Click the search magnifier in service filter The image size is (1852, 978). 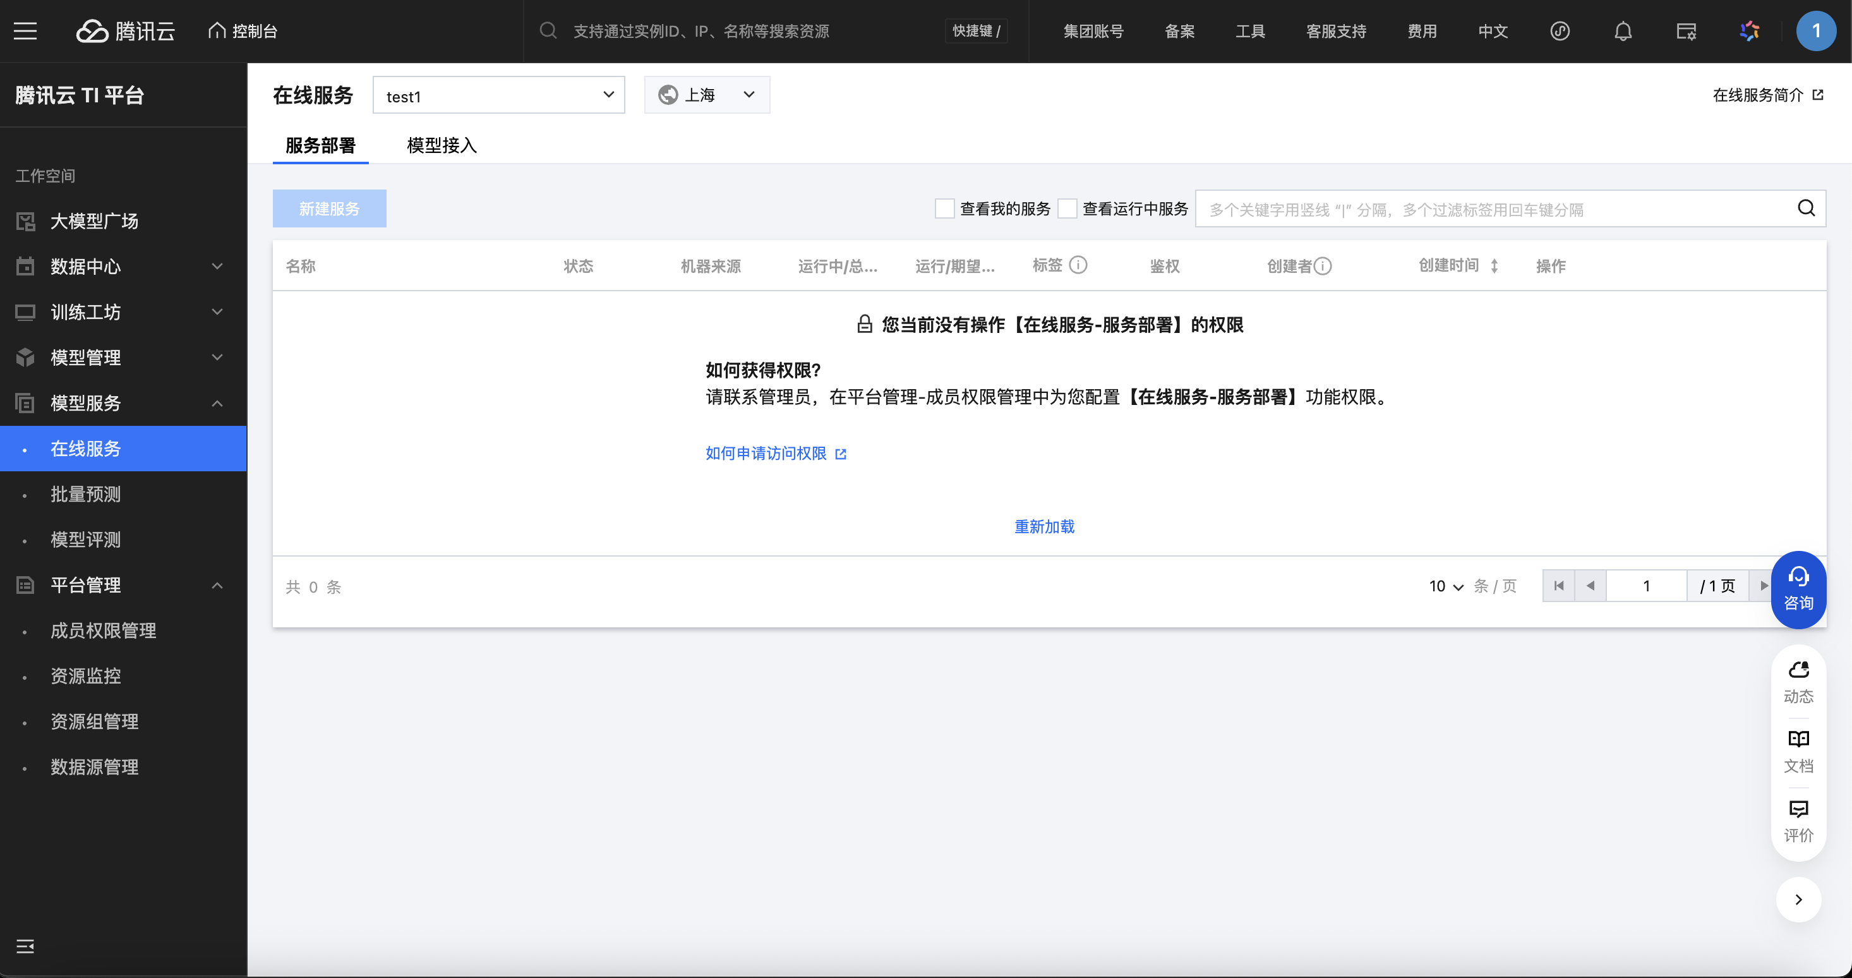pyautogui.click(x=1806, y=208)
